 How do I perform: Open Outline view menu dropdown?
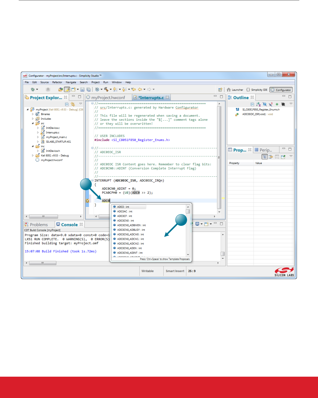pos(291,104)
